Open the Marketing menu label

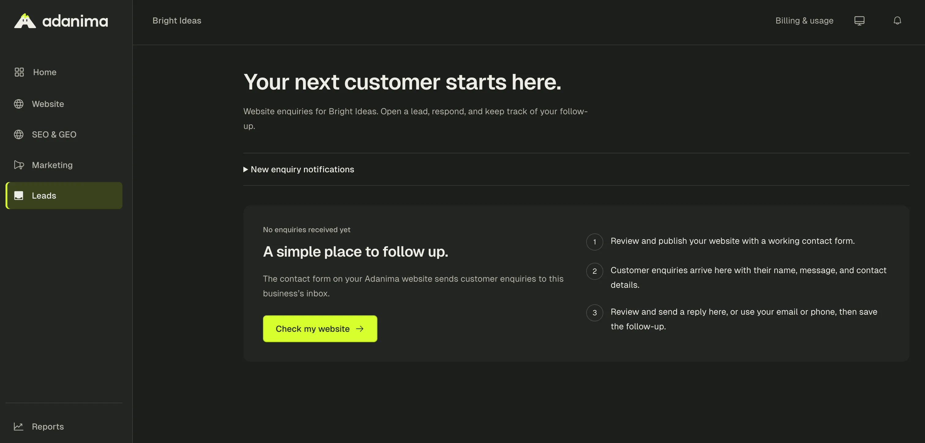52,165
